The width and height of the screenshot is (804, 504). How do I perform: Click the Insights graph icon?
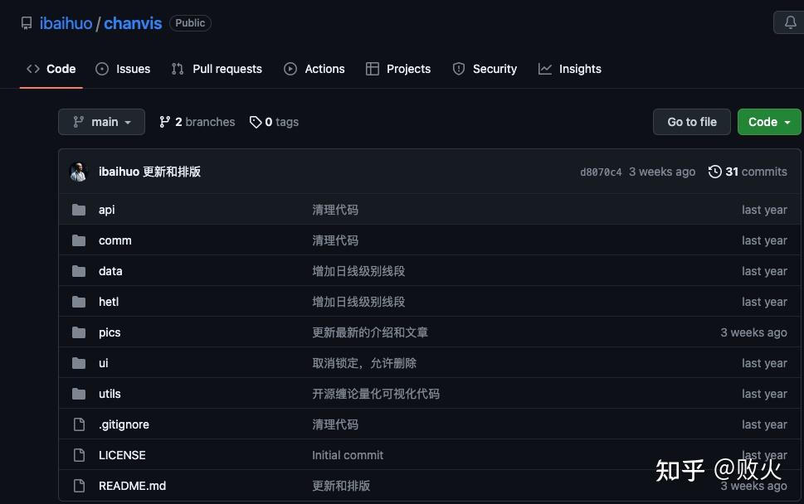pos(545,69)
